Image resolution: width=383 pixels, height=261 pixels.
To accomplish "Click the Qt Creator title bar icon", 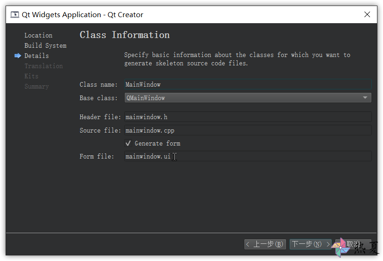I will click(15, 15).
